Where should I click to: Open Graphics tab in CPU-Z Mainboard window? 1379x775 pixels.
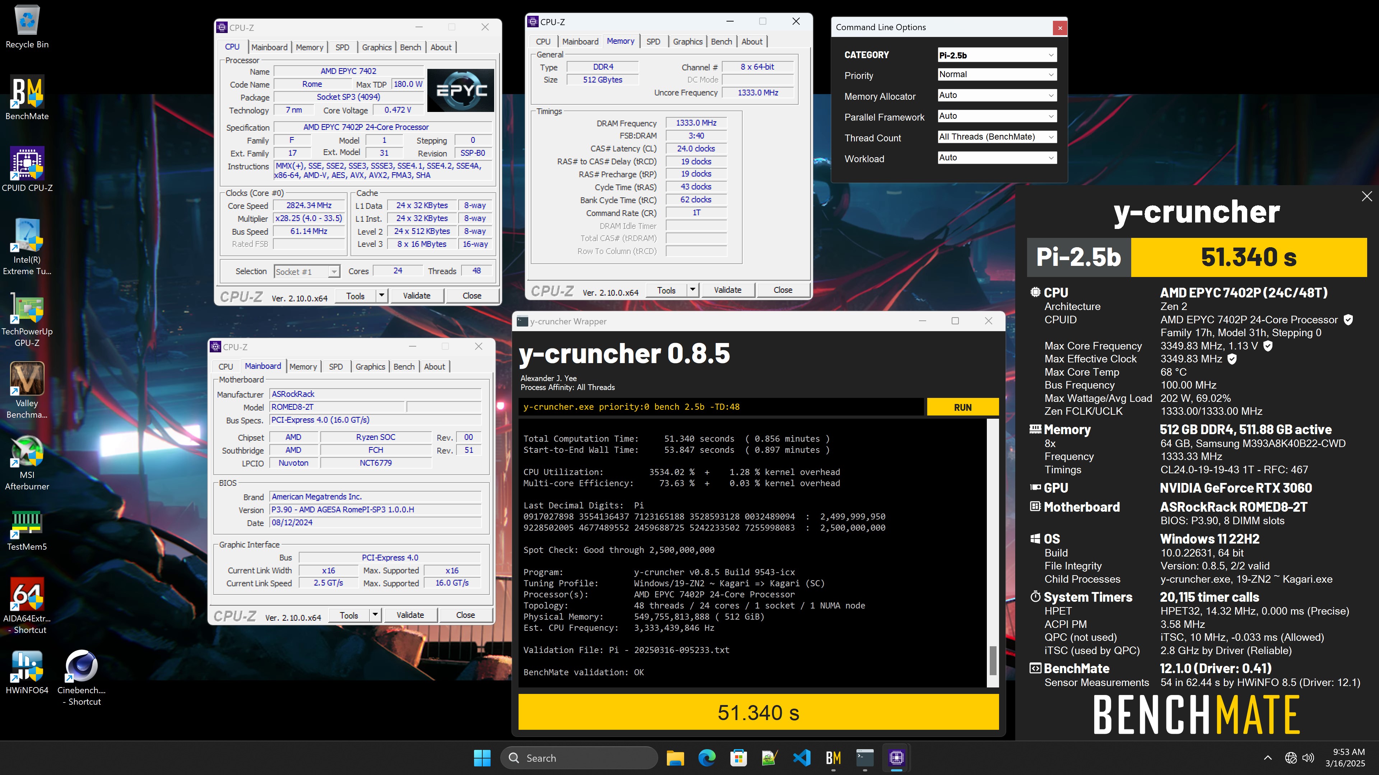click(371, 366)
